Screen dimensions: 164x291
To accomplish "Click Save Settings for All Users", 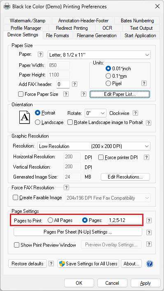I will [x=88, y=264].
